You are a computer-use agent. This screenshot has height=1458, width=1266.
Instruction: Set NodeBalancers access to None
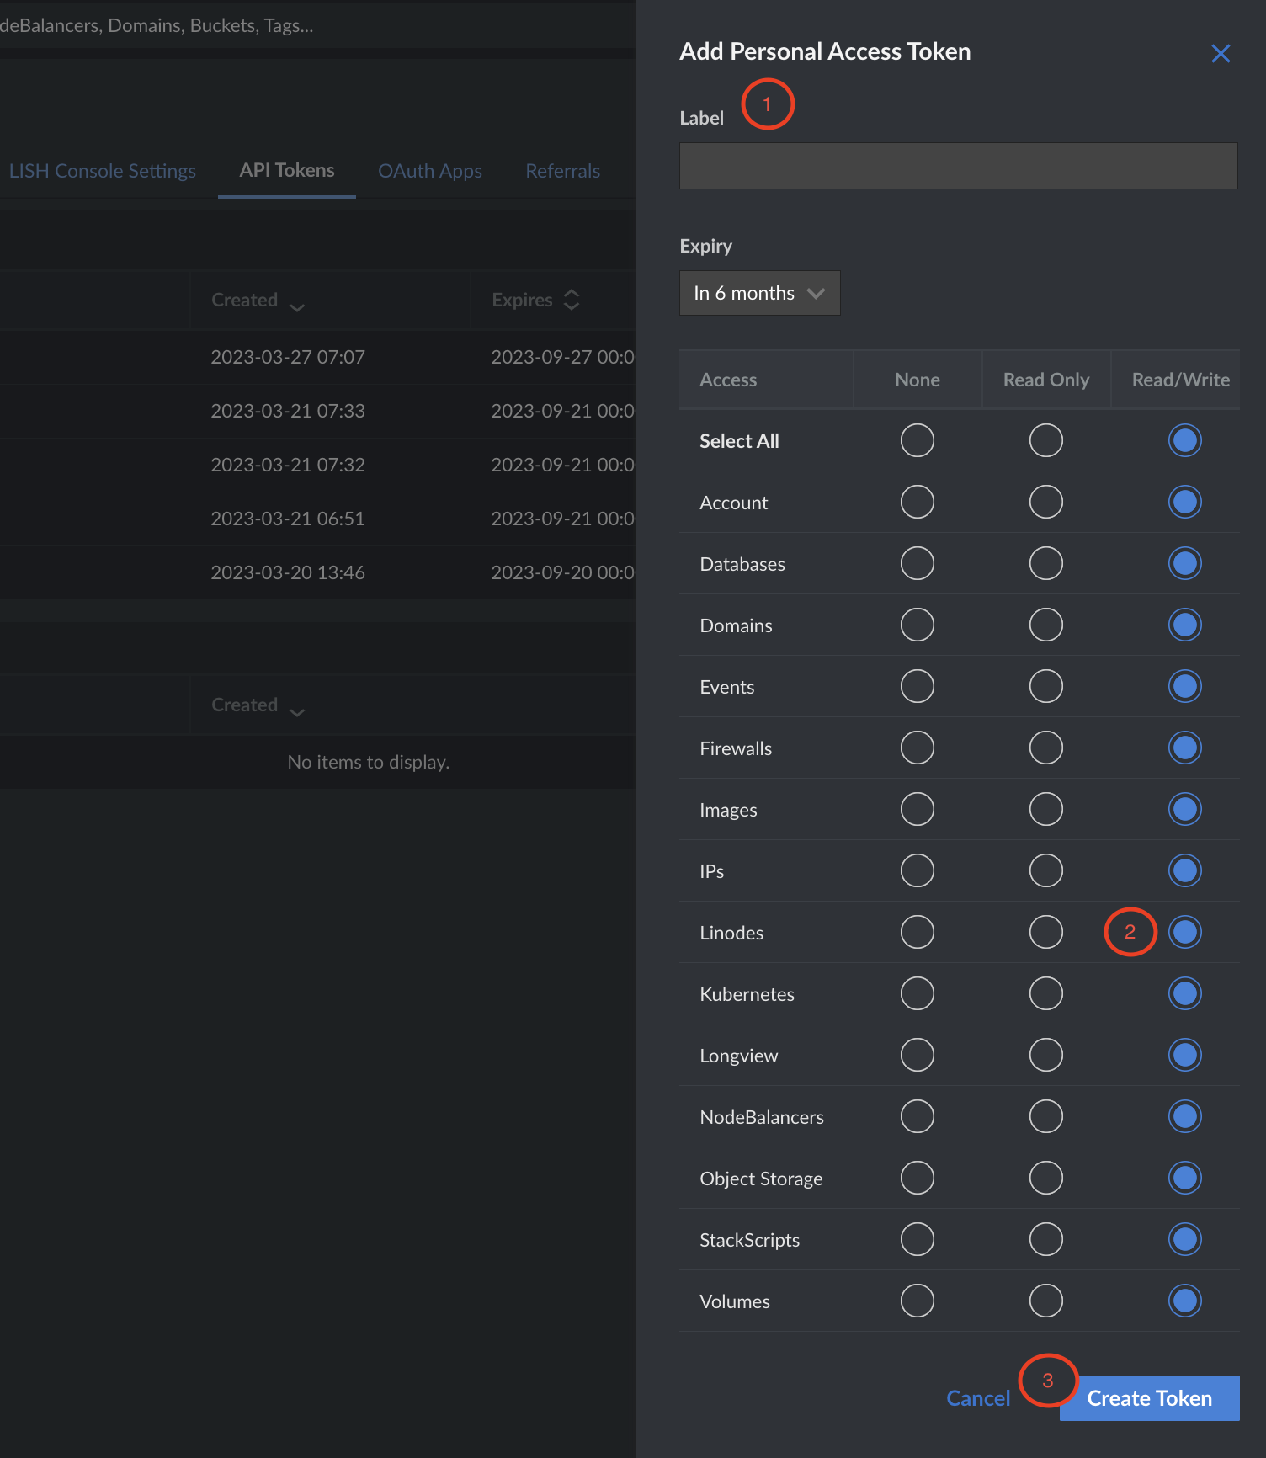click(x=917, y=1116)
